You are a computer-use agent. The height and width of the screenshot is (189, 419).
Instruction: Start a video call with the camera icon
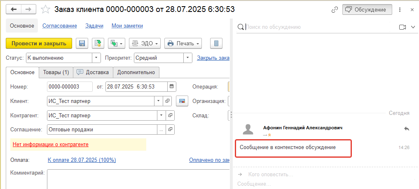pos(403,27)
